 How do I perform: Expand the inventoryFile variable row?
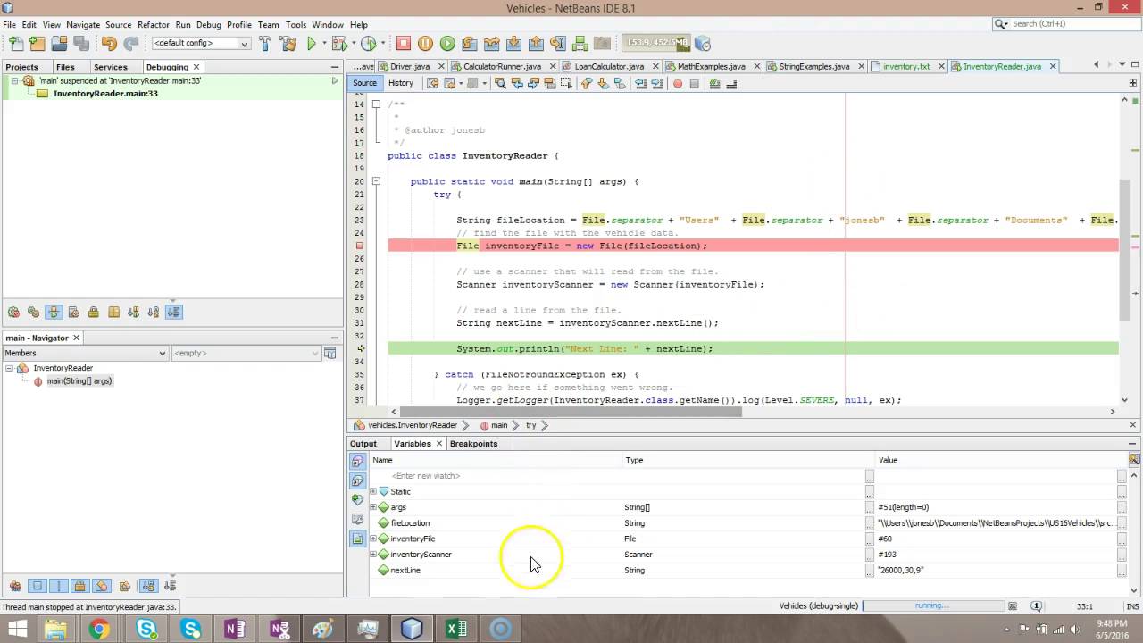pos(373,539)
